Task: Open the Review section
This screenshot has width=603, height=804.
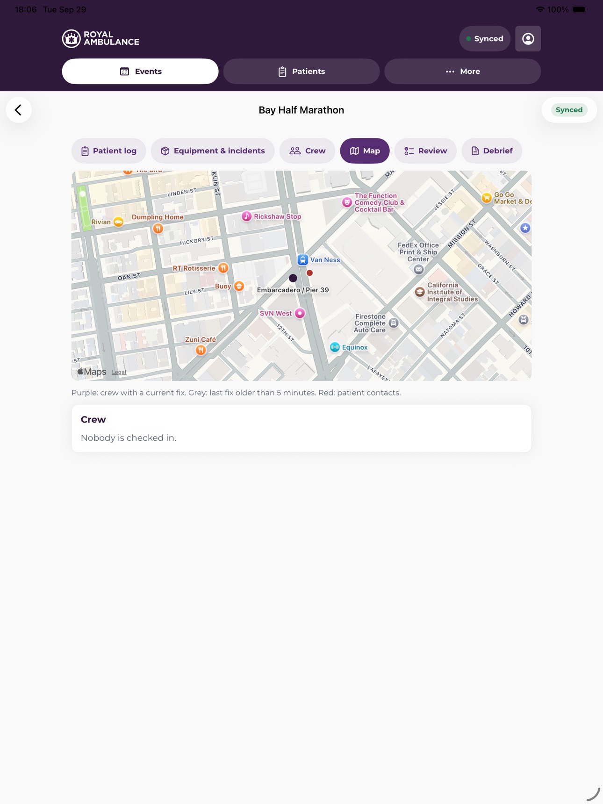Action: tap(425, 151)
